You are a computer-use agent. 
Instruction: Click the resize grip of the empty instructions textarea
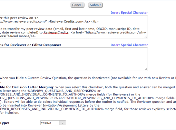click(146, 69)
